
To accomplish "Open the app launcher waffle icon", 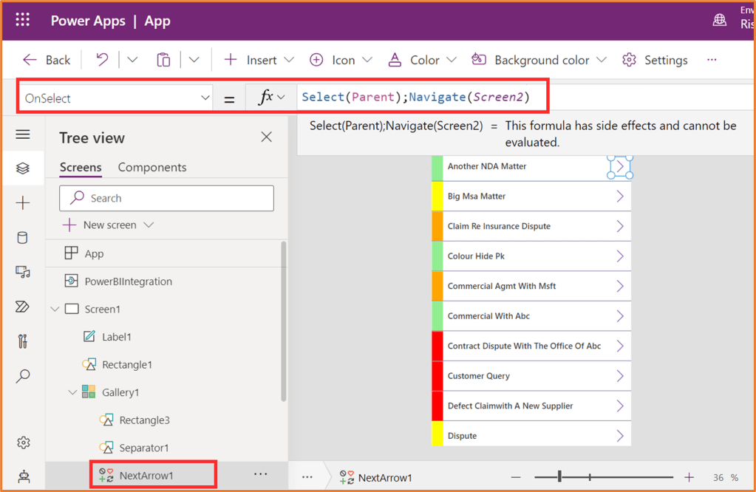I will point(23,20).
